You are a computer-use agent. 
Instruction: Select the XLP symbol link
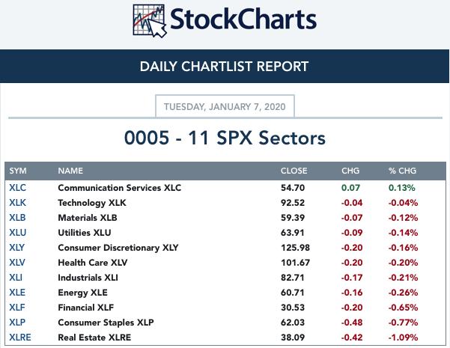[x=17, y=323]
